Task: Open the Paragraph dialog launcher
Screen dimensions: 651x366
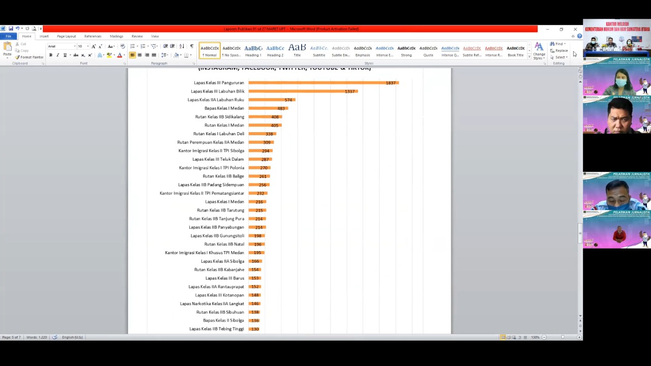Action: click(x=194, y=64)
